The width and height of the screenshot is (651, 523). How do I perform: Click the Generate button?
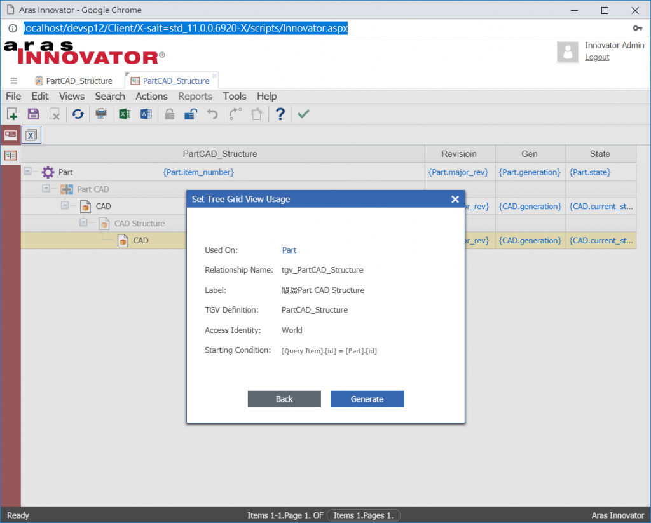click(367, 399)
